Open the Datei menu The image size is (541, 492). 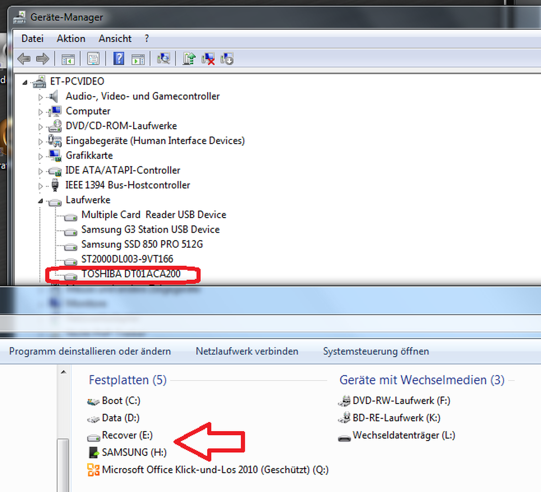(33, 38)
